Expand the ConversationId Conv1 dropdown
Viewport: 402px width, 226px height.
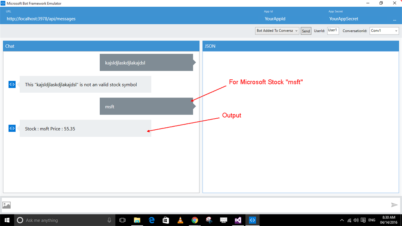[x=384, y=31]
